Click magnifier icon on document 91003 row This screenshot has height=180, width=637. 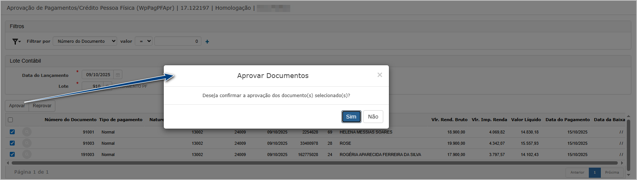[27, 143]
